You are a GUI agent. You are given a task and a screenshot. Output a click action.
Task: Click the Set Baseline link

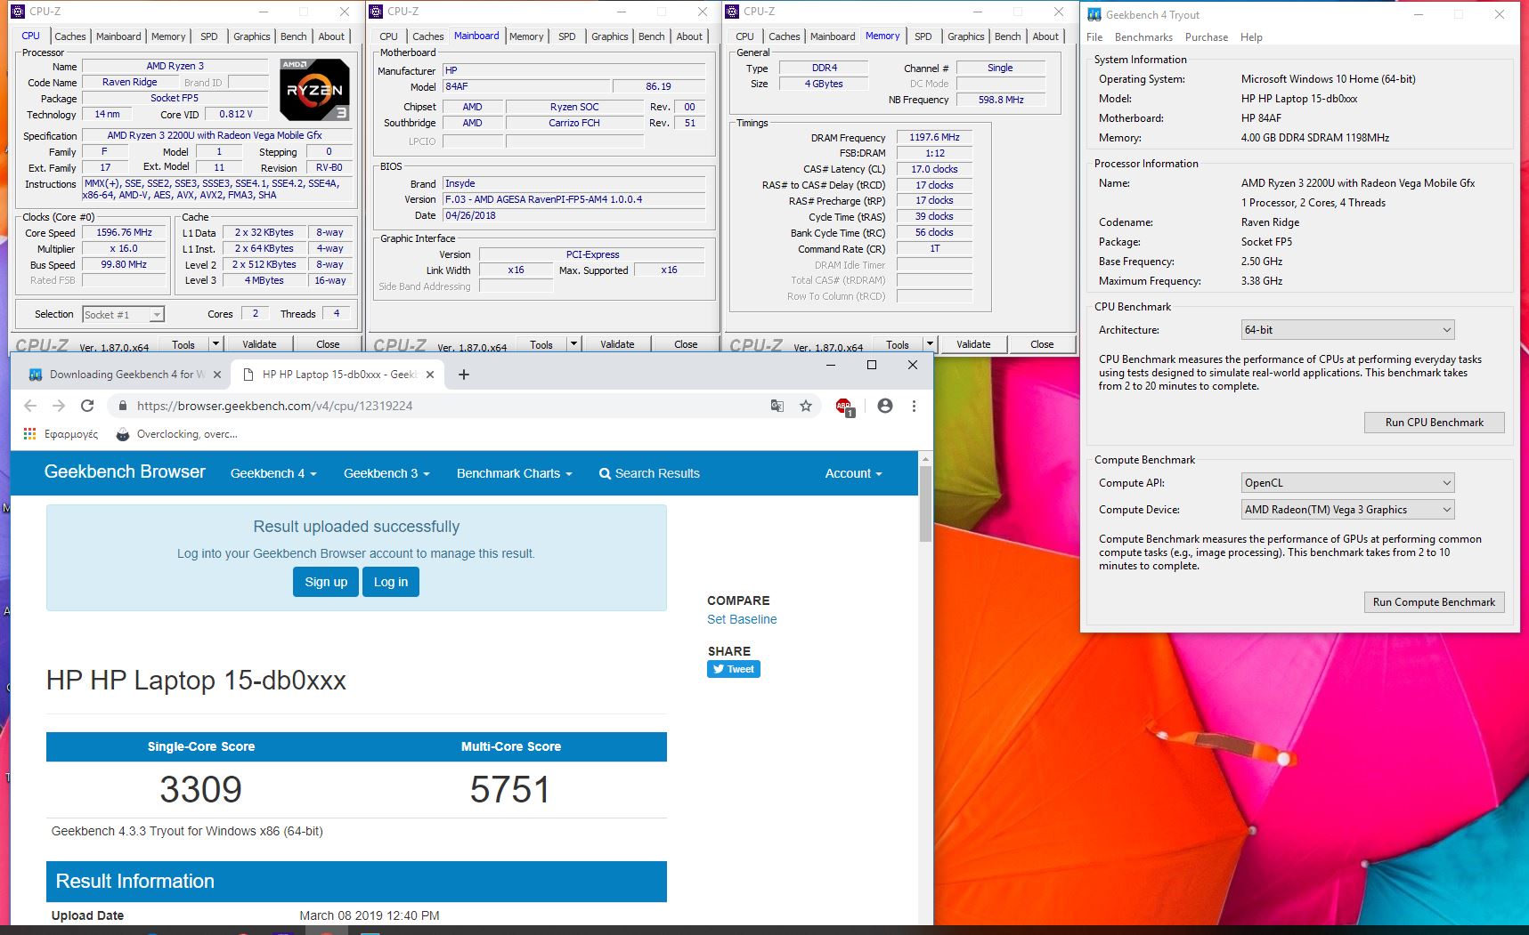(742, 619)
